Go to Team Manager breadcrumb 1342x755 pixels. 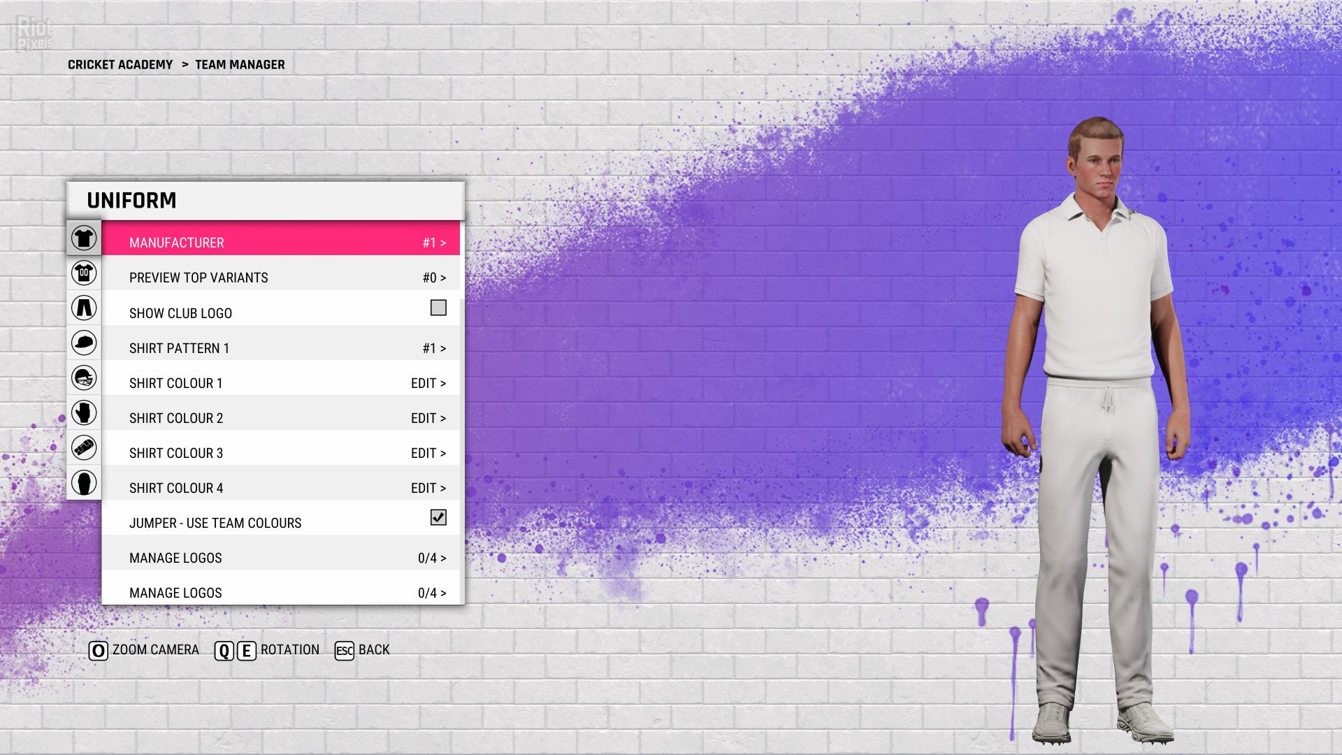239,64
